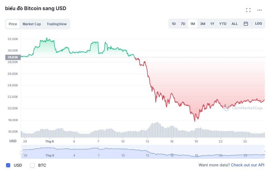Open the calendar date range picker
This screenshot has height=177, width=273.
(x=246, y=24)
